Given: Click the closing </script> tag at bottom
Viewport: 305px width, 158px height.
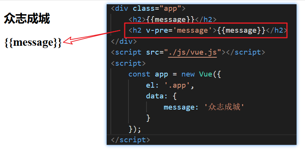Looking at the screenshot, I should (130, 140).
